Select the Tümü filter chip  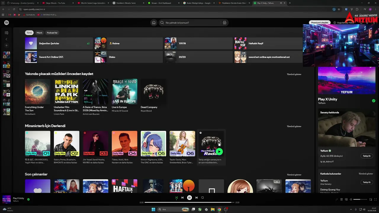pyautogui.click(x=29, y=33)
